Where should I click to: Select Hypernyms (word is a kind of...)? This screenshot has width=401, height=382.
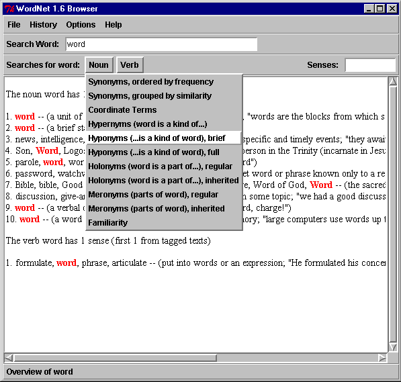pos(164,124)
